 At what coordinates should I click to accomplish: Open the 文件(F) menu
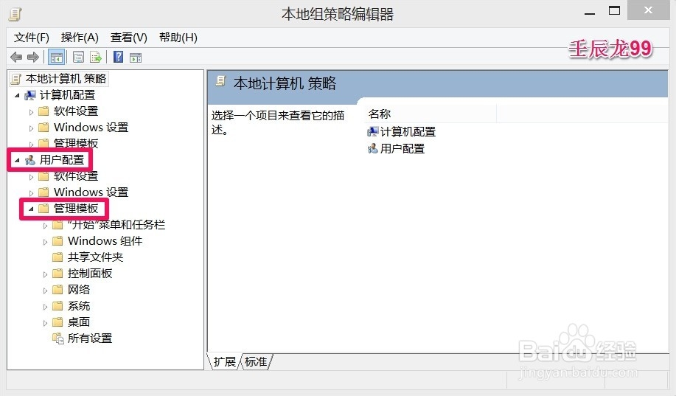tap(32, 38)
